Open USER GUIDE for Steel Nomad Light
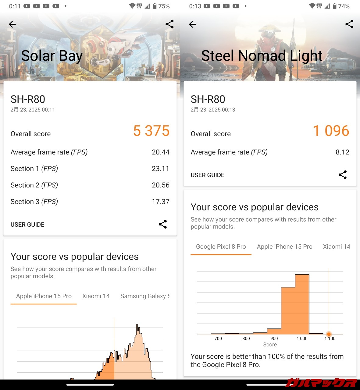Screen dimensions: 360x390 (207, 175)
